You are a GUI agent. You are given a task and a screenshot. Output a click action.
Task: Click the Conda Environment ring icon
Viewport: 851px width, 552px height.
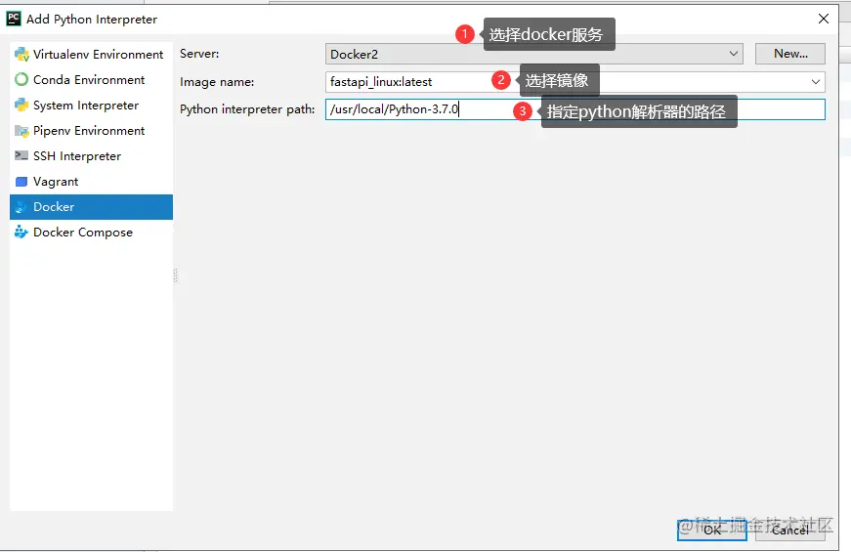[21, 80]
